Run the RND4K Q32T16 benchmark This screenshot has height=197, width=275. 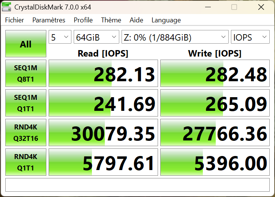click(26, 132)
